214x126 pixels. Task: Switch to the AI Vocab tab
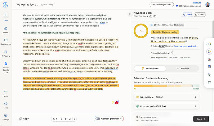point(183,69)
